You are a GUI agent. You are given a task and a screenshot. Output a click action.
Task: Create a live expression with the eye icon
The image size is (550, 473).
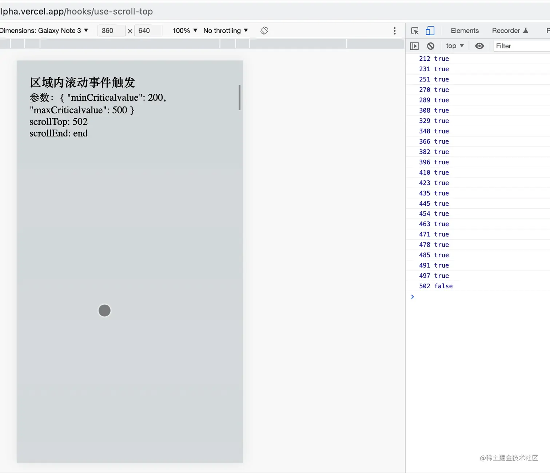[x=479, y=46]
